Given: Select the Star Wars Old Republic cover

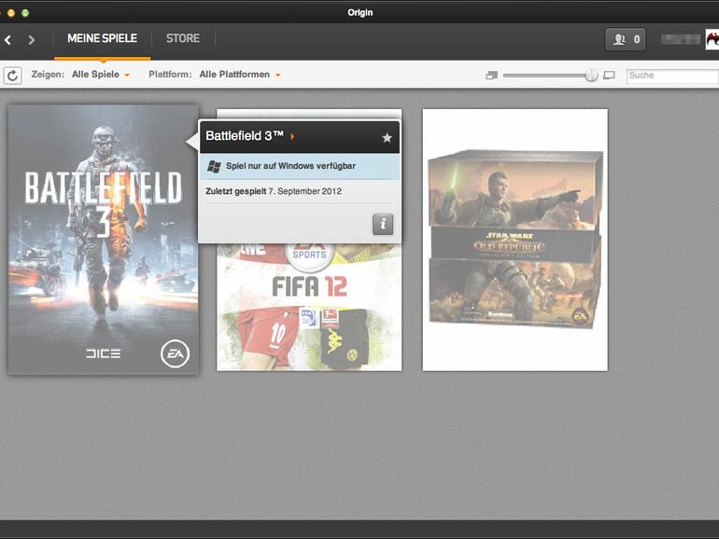Looking at the screenshot, I should [x=515, y=240].
